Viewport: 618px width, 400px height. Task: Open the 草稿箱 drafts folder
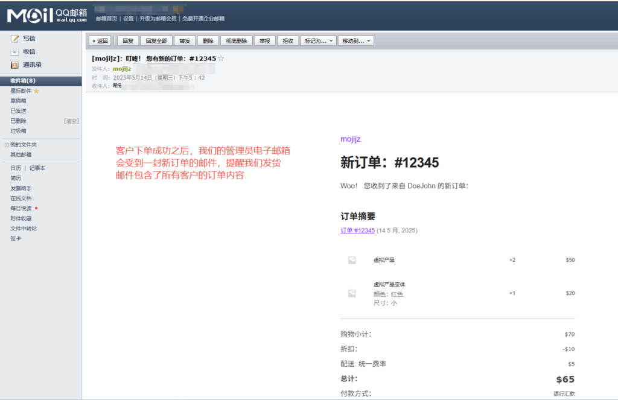18,101
